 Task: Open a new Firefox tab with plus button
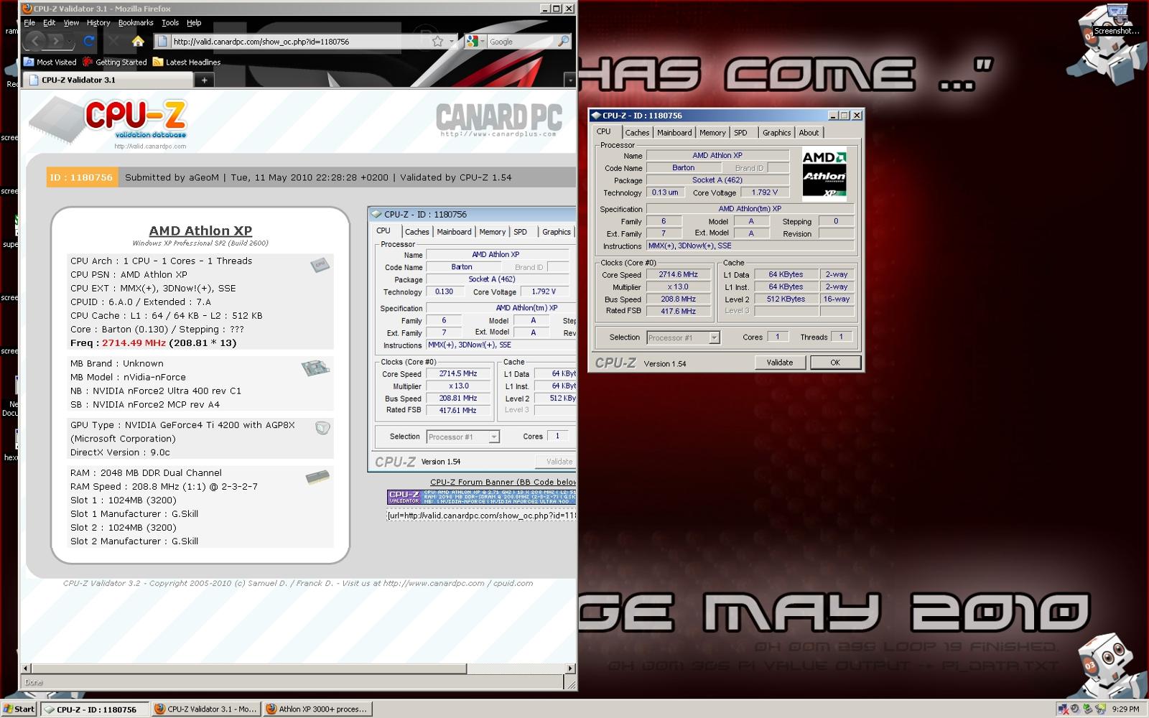(x=204, y=80)
